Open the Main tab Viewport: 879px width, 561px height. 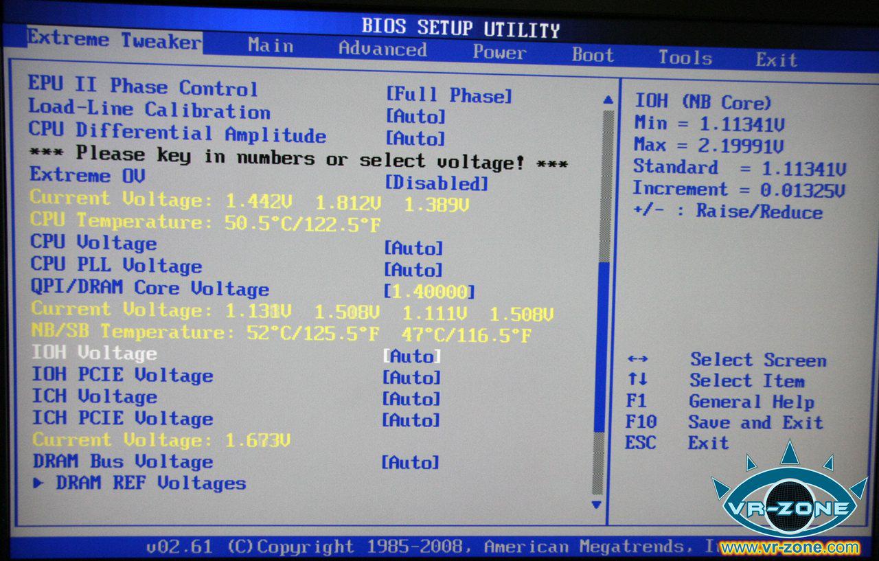pos(271,46)
